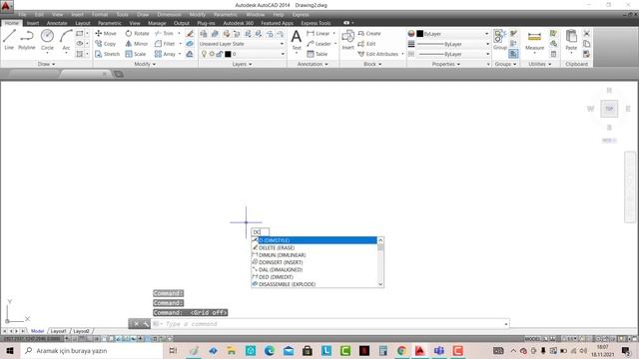The image size is (639, 359).
Task: Switch to the Insert ribbon tab
Action: pyautogui.click(x=33, y=23)
